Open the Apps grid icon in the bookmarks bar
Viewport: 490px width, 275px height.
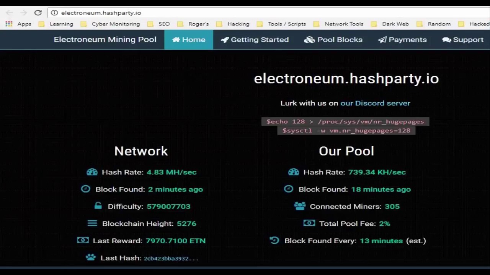9,24
